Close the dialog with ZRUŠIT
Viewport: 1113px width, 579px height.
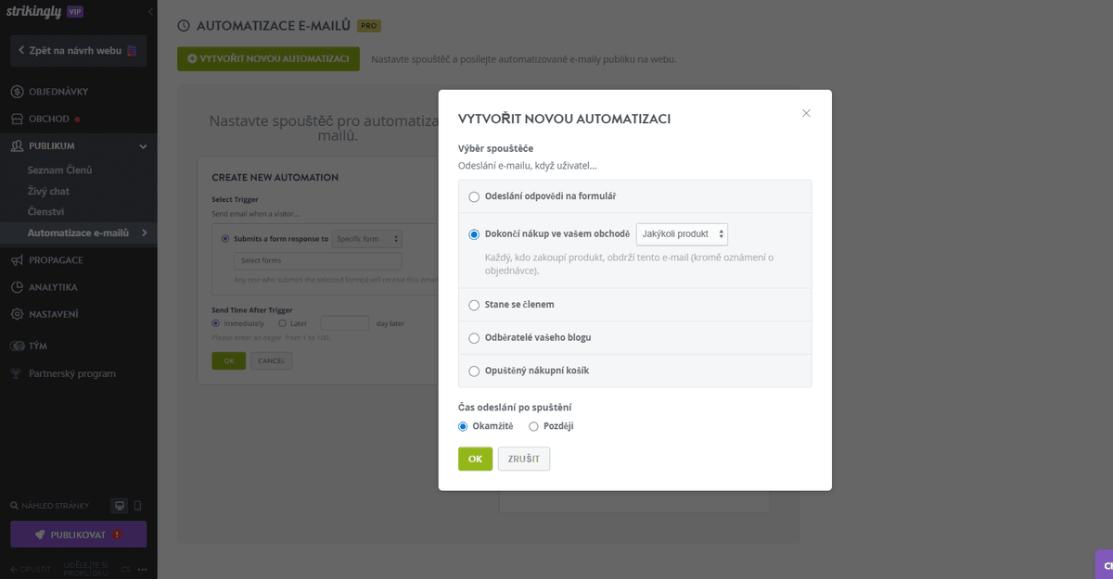[523, 459]
